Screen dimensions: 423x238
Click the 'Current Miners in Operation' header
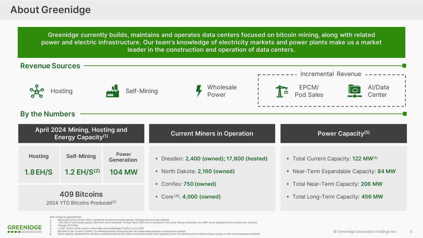tap(212, 134)
